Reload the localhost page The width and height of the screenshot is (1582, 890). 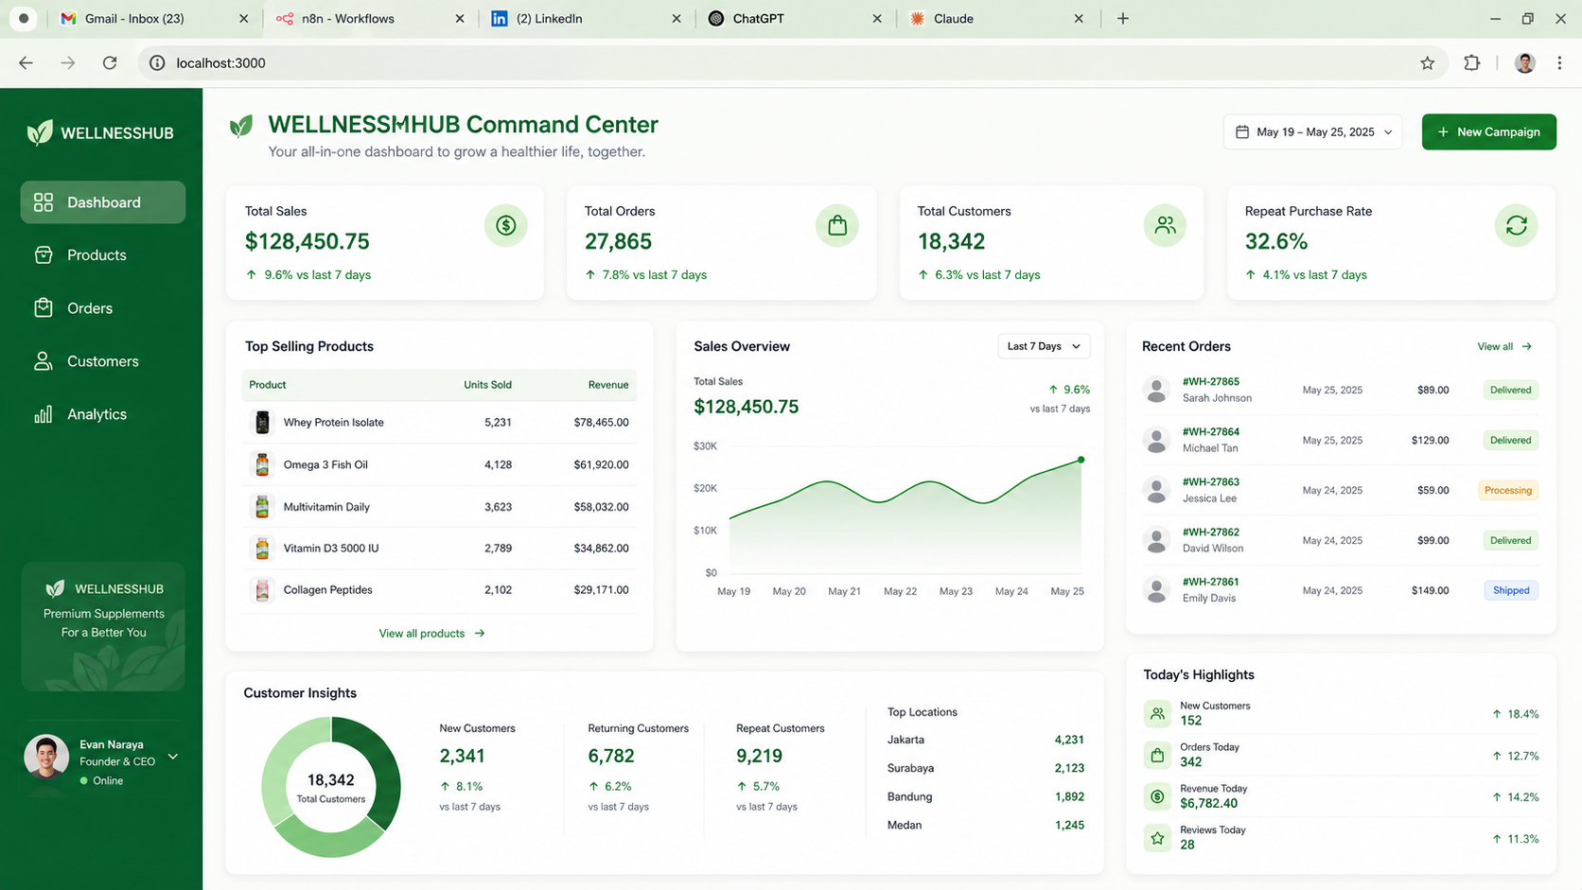click(x=110, y=63)
